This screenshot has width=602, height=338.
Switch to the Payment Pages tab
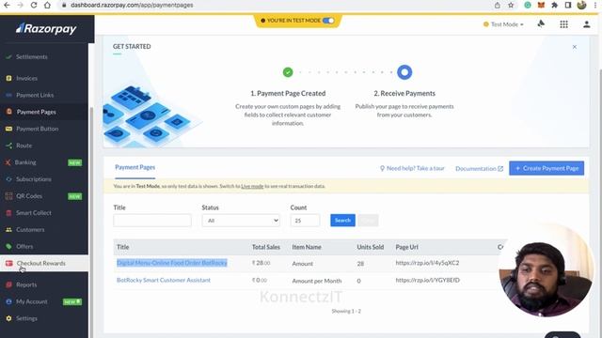click(x=135, y=167)
